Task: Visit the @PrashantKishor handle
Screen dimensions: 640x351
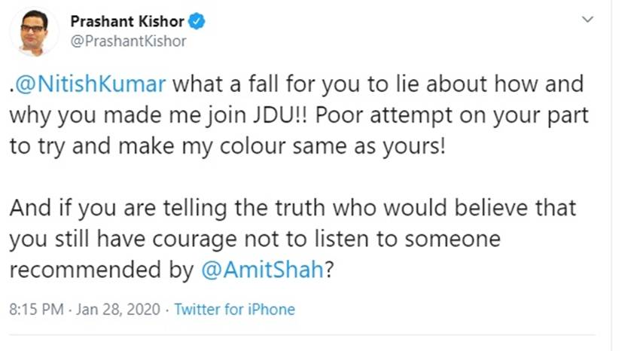Action: pyautogui.click(x=128, y=41)
